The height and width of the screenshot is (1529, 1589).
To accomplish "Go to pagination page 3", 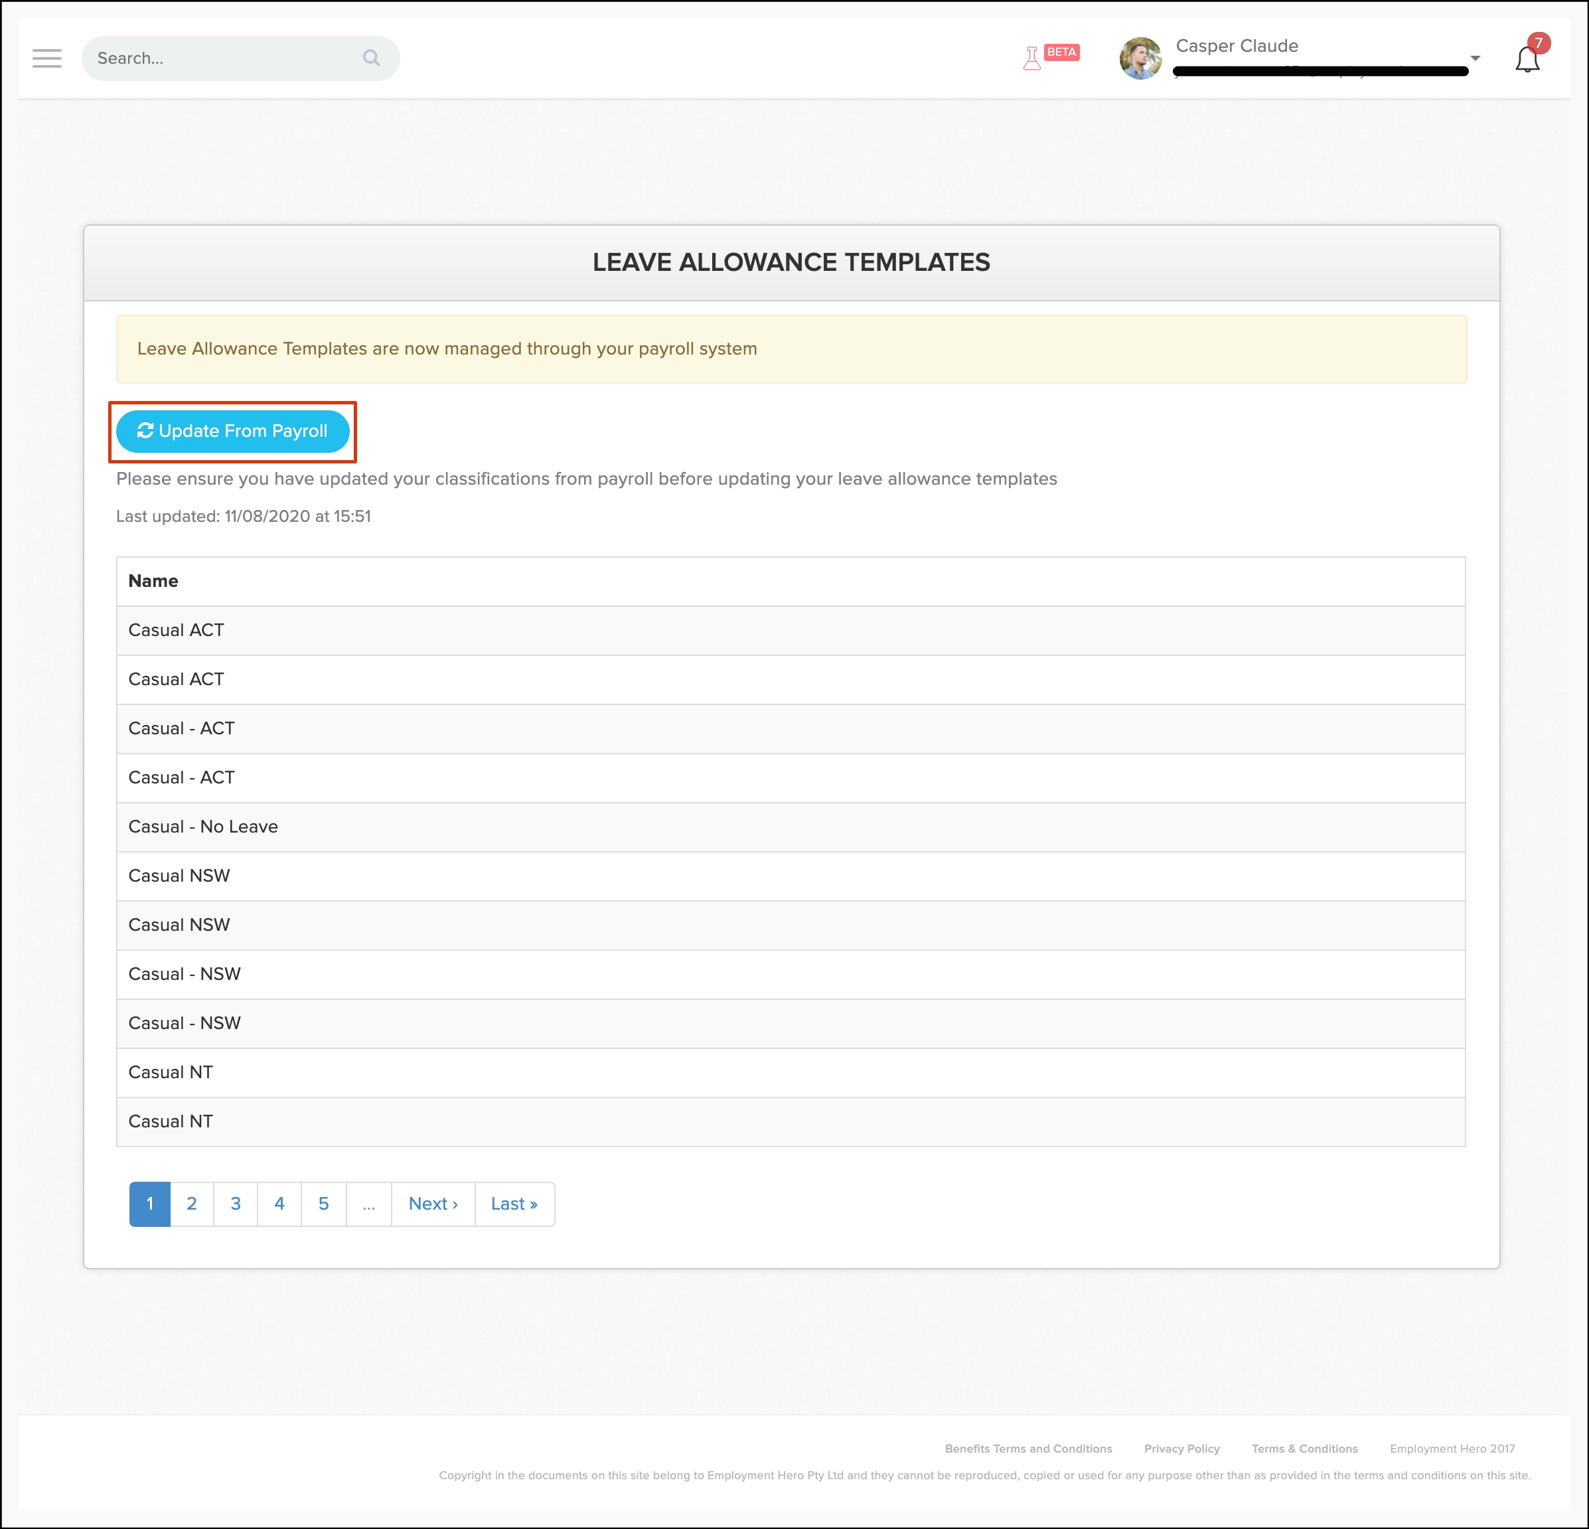I will pos(236,1204).
